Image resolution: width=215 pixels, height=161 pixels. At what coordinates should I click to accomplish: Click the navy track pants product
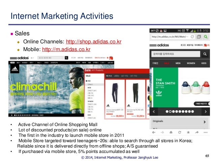(115, 93)
